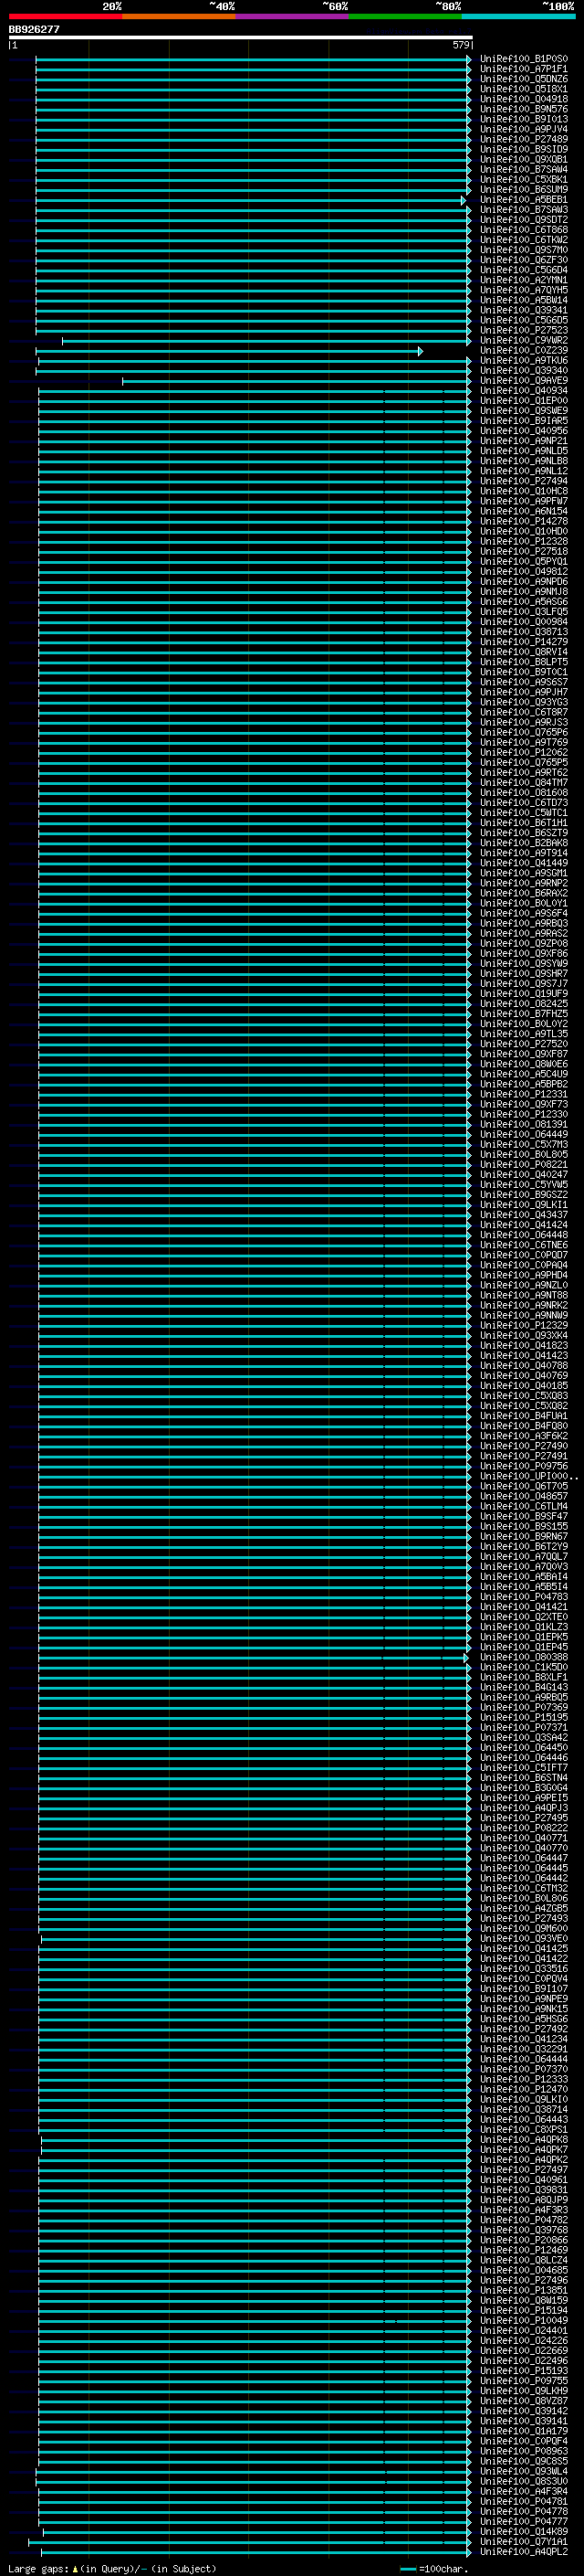
Task: Click the purple ~60% identity legend bar
Action: click(293, 16)
